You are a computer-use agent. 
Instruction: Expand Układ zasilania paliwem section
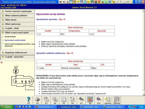point(17,16)
